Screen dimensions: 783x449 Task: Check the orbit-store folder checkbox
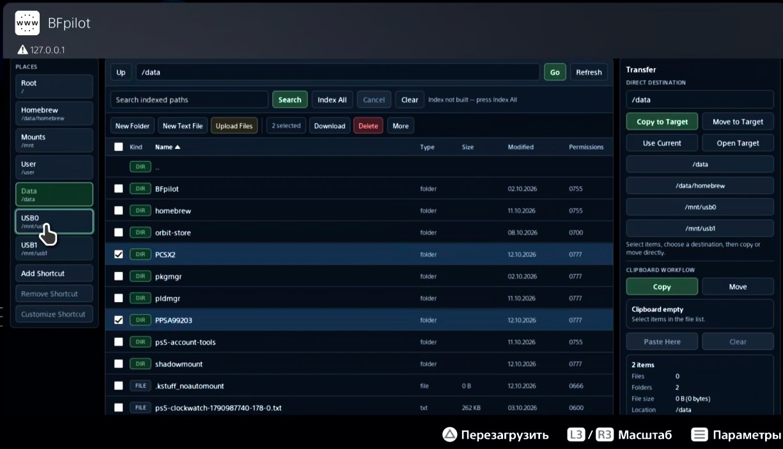pyautogui.click(x=118, y=232)
